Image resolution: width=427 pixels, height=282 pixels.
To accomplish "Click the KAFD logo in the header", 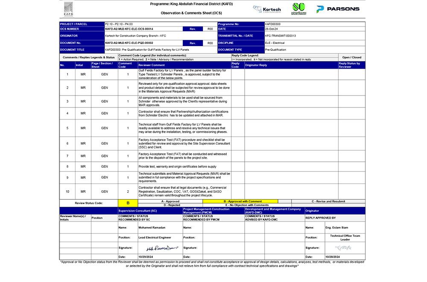I will point(68,9).
